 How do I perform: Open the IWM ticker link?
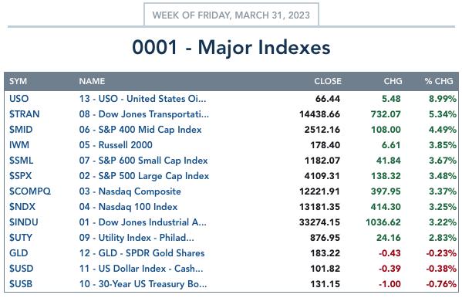(19, 145)
